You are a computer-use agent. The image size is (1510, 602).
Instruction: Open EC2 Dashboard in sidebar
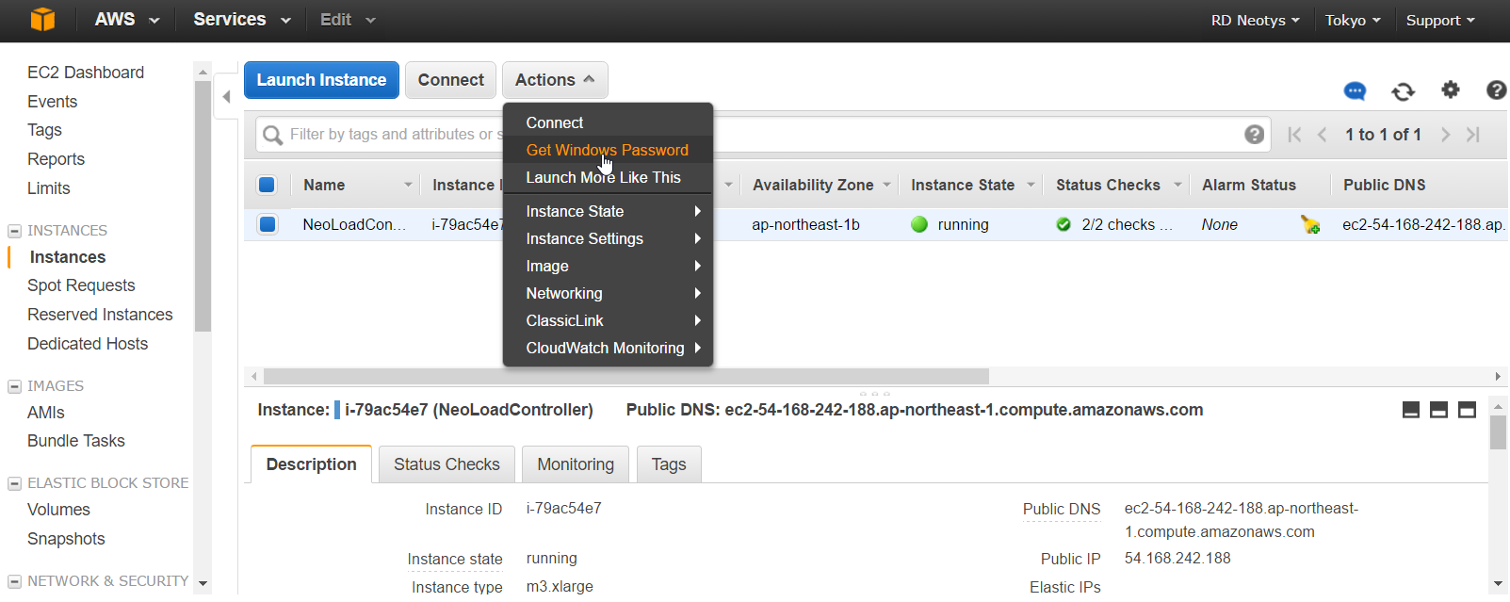[x=86, y=73]
